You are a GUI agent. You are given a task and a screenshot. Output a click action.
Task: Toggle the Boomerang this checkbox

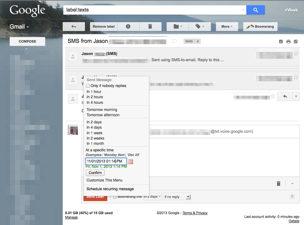(115, 196)
